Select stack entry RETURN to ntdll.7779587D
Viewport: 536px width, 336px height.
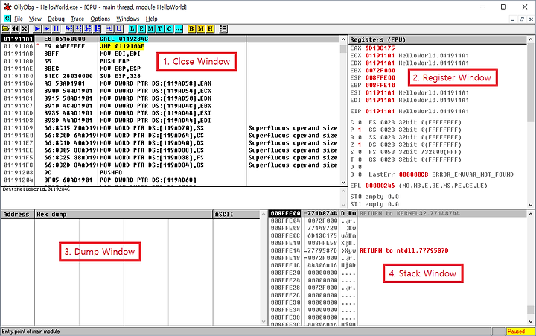point(403,250)
